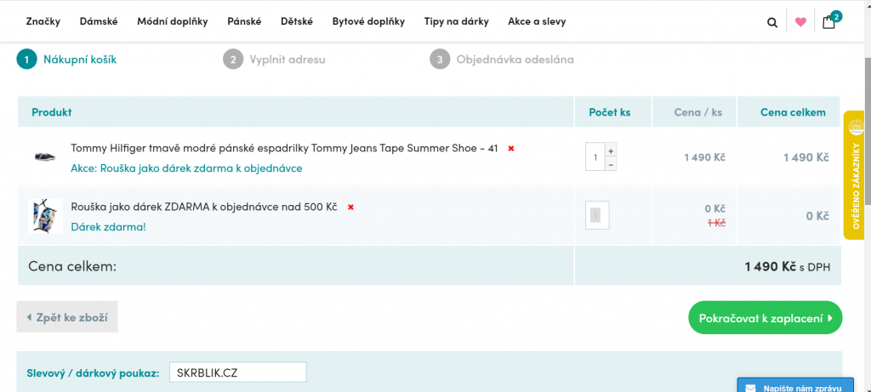Open Akce: Rouška jako dárek zdarma link
The width and height of the screenshot is (871, 392).
click(x=186, y=168)
